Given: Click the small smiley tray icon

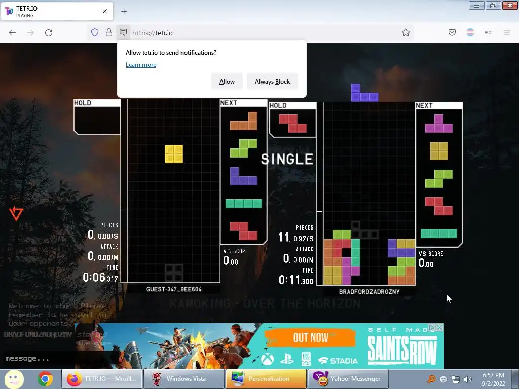Looking at the screenshot, I should (x=443, y=379).
